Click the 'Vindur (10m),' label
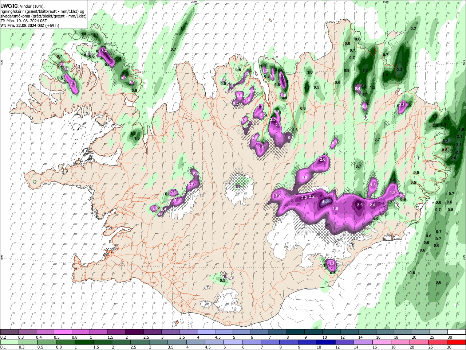The width and height of the screenshot is (466, 350). click(x=32, y=7)
